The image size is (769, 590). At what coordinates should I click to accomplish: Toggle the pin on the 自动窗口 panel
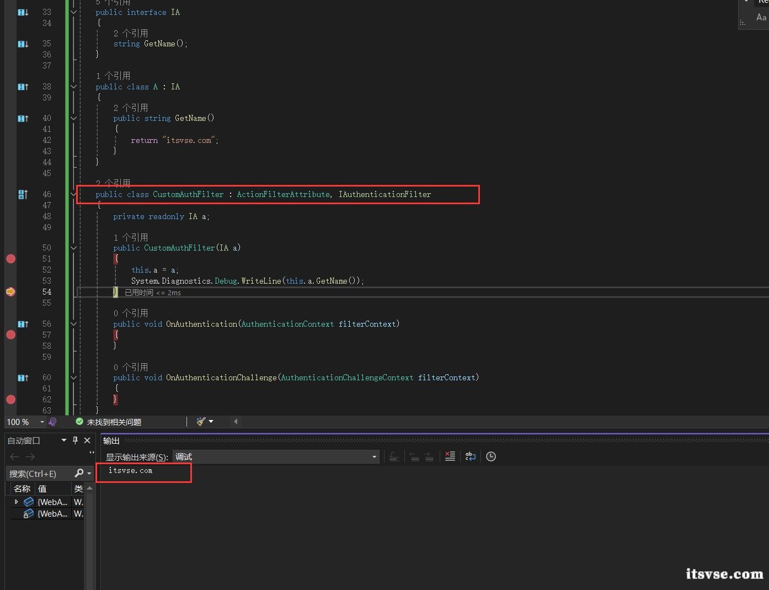(76, 440)
